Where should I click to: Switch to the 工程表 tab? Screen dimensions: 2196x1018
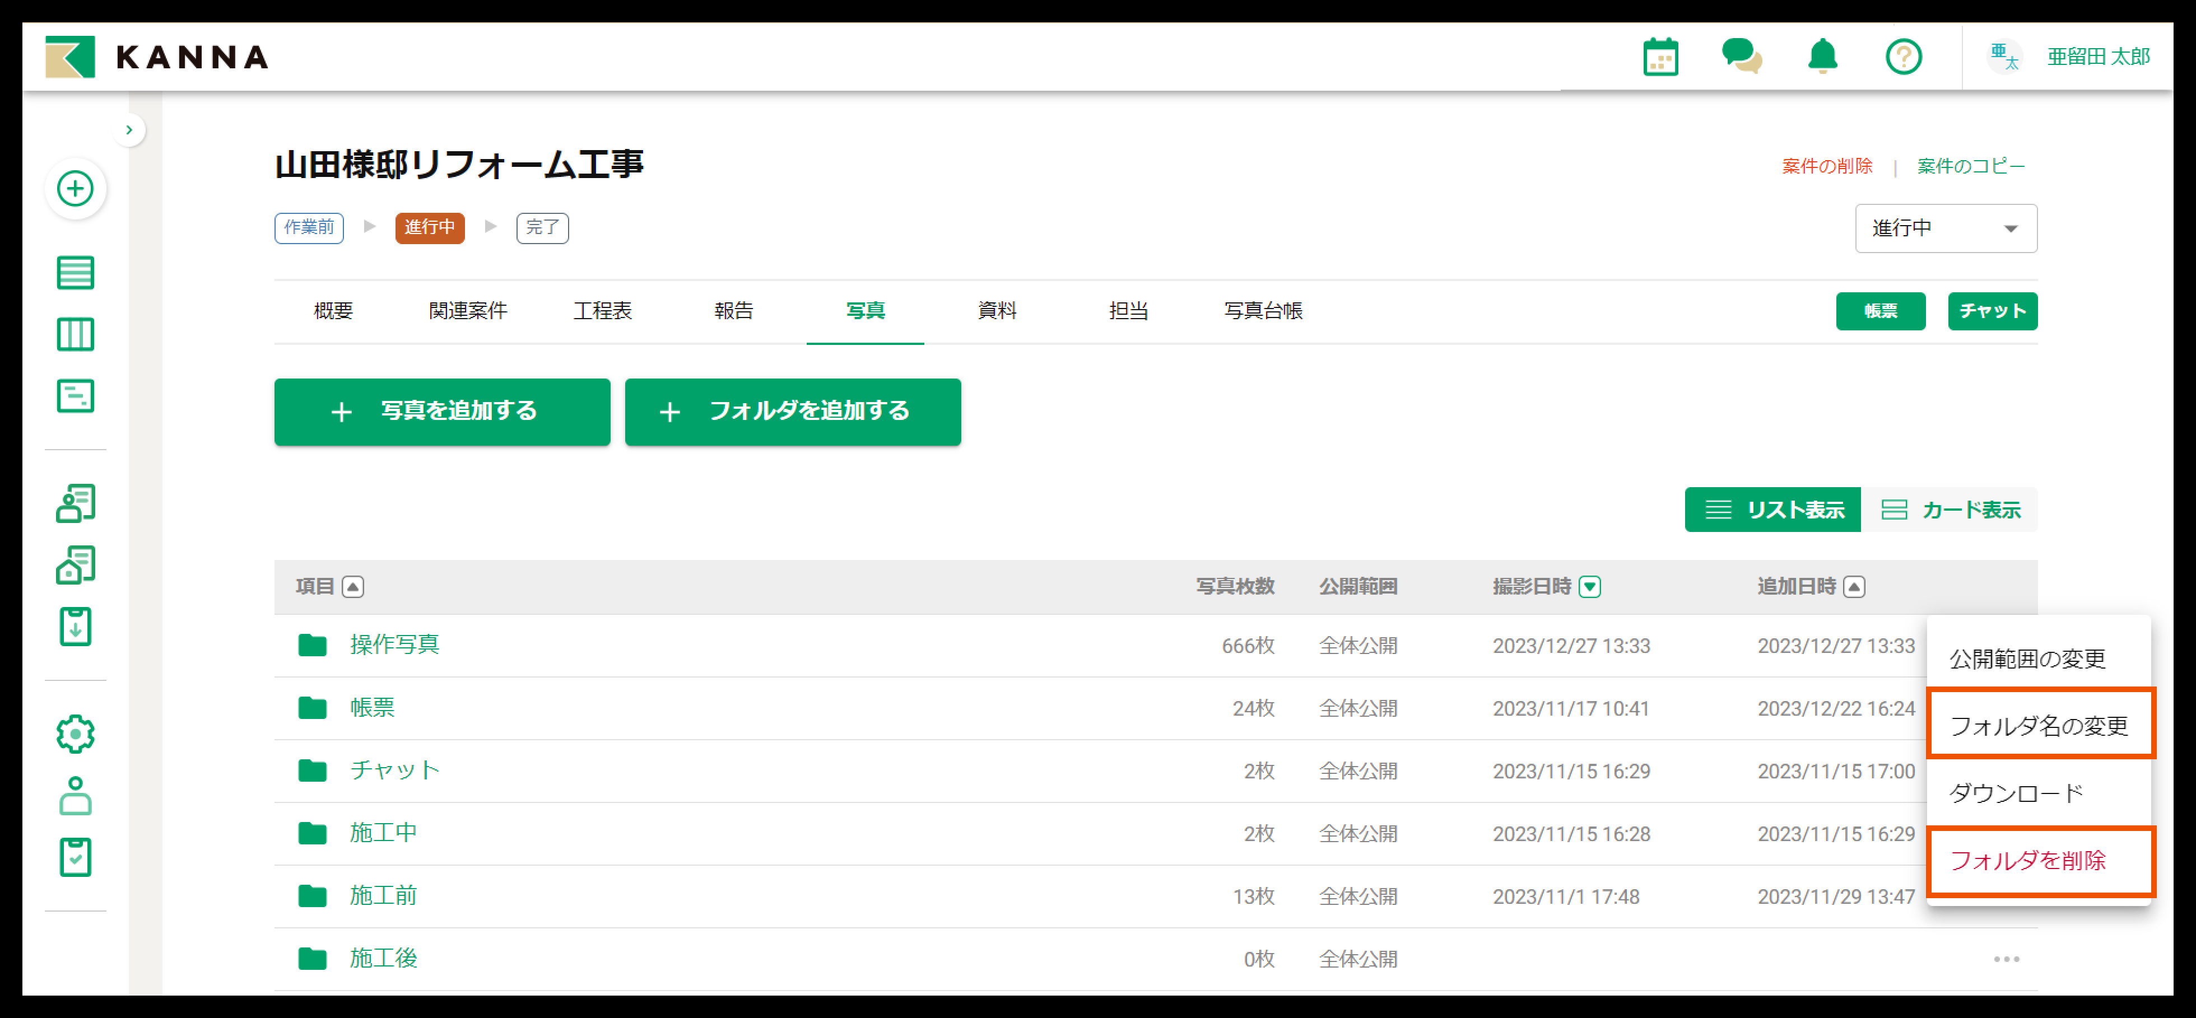tap(603, 311)
